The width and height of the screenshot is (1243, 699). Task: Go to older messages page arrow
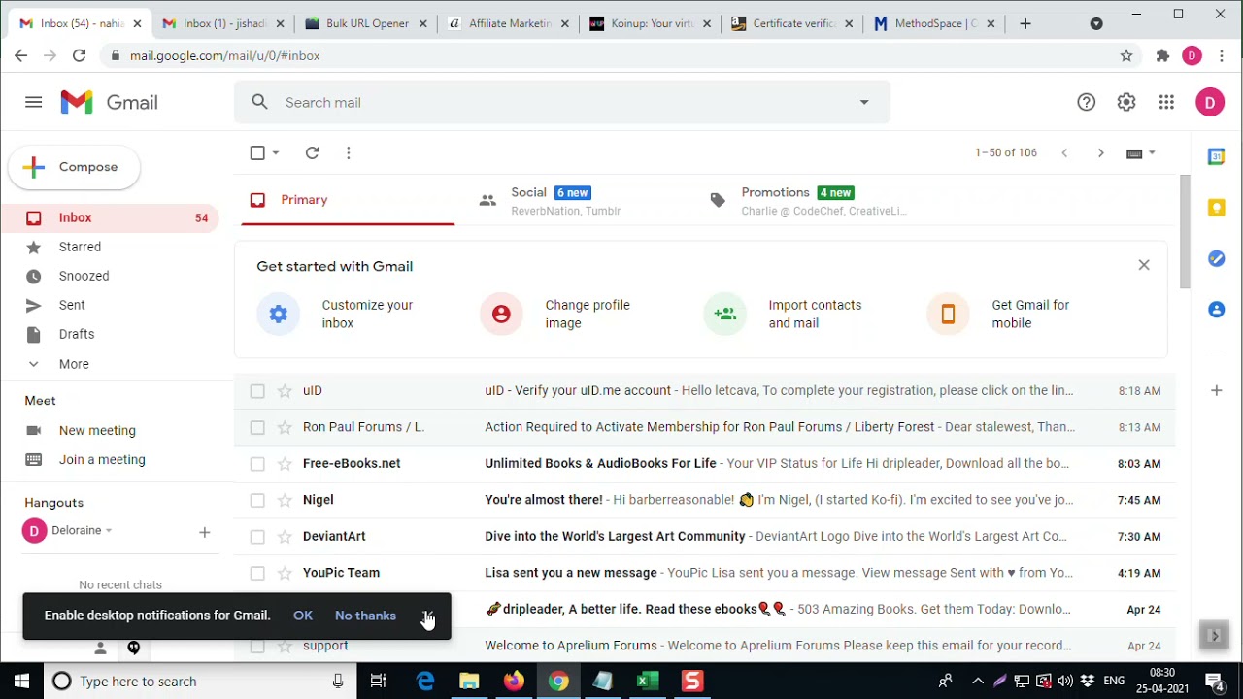pos(1100,152)
